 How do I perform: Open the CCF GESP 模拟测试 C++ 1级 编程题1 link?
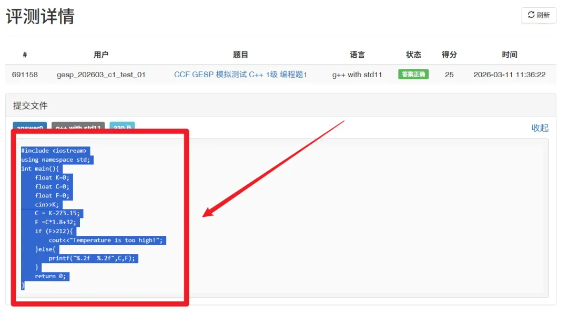click(x=240, y=75)
